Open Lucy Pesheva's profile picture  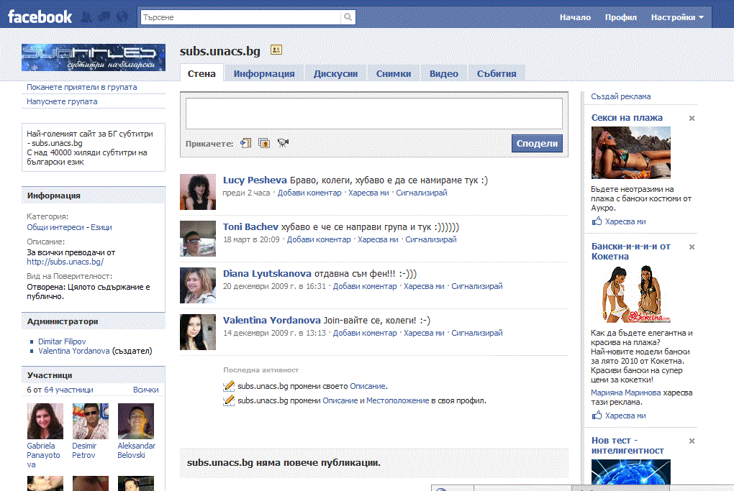[198, 192]
